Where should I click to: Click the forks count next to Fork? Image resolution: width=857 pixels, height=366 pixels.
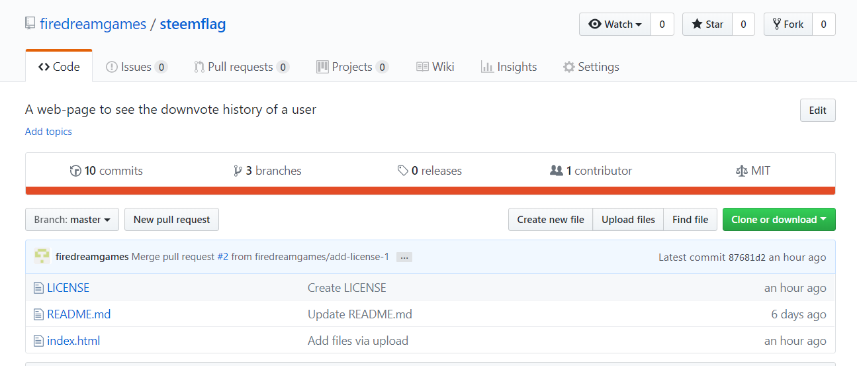click(824, 24)
